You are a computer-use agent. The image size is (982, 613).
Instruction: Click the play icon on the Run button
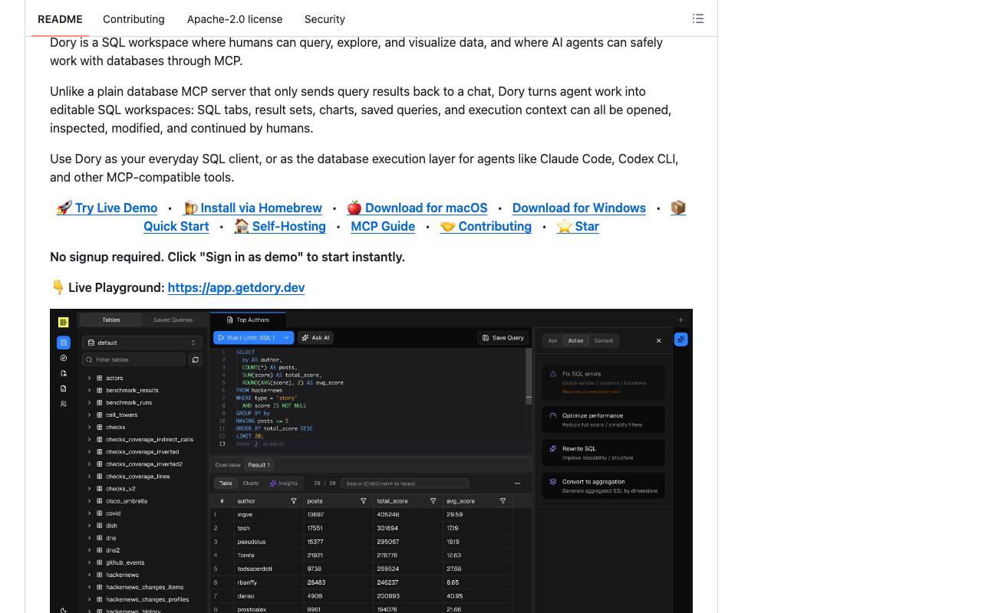point(221,338)
